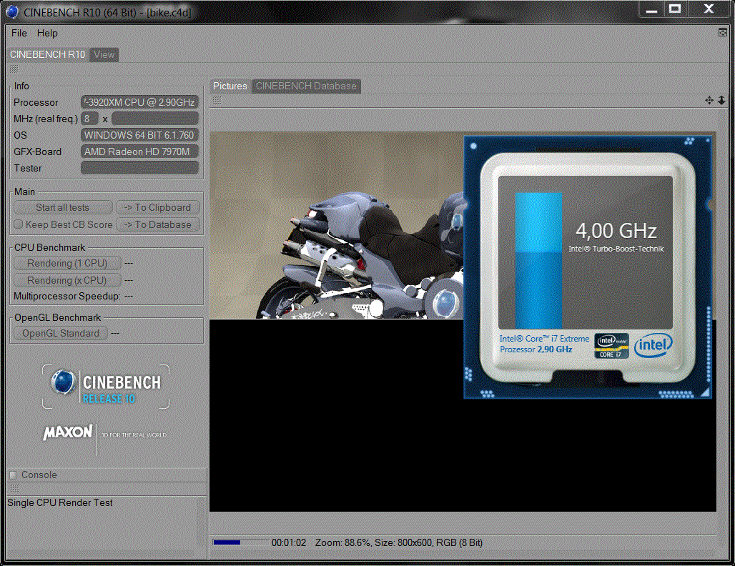Click the turbo frequency bar on gadget
Image resolution: width=735 pixels, height=566 pixels.
pos(538,261)
